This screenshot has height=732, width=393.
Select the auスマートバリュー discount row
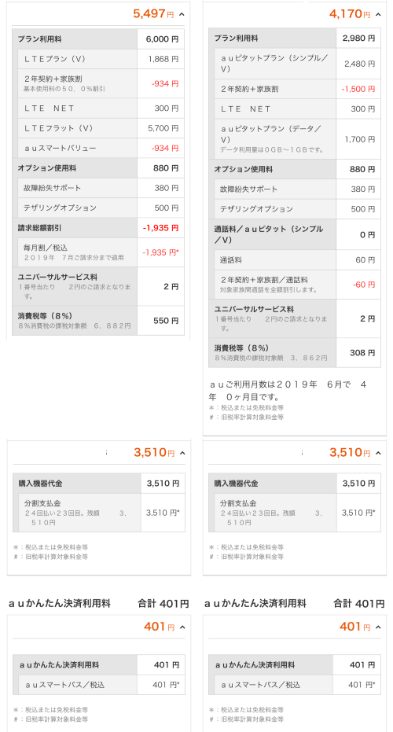[101, 148]
